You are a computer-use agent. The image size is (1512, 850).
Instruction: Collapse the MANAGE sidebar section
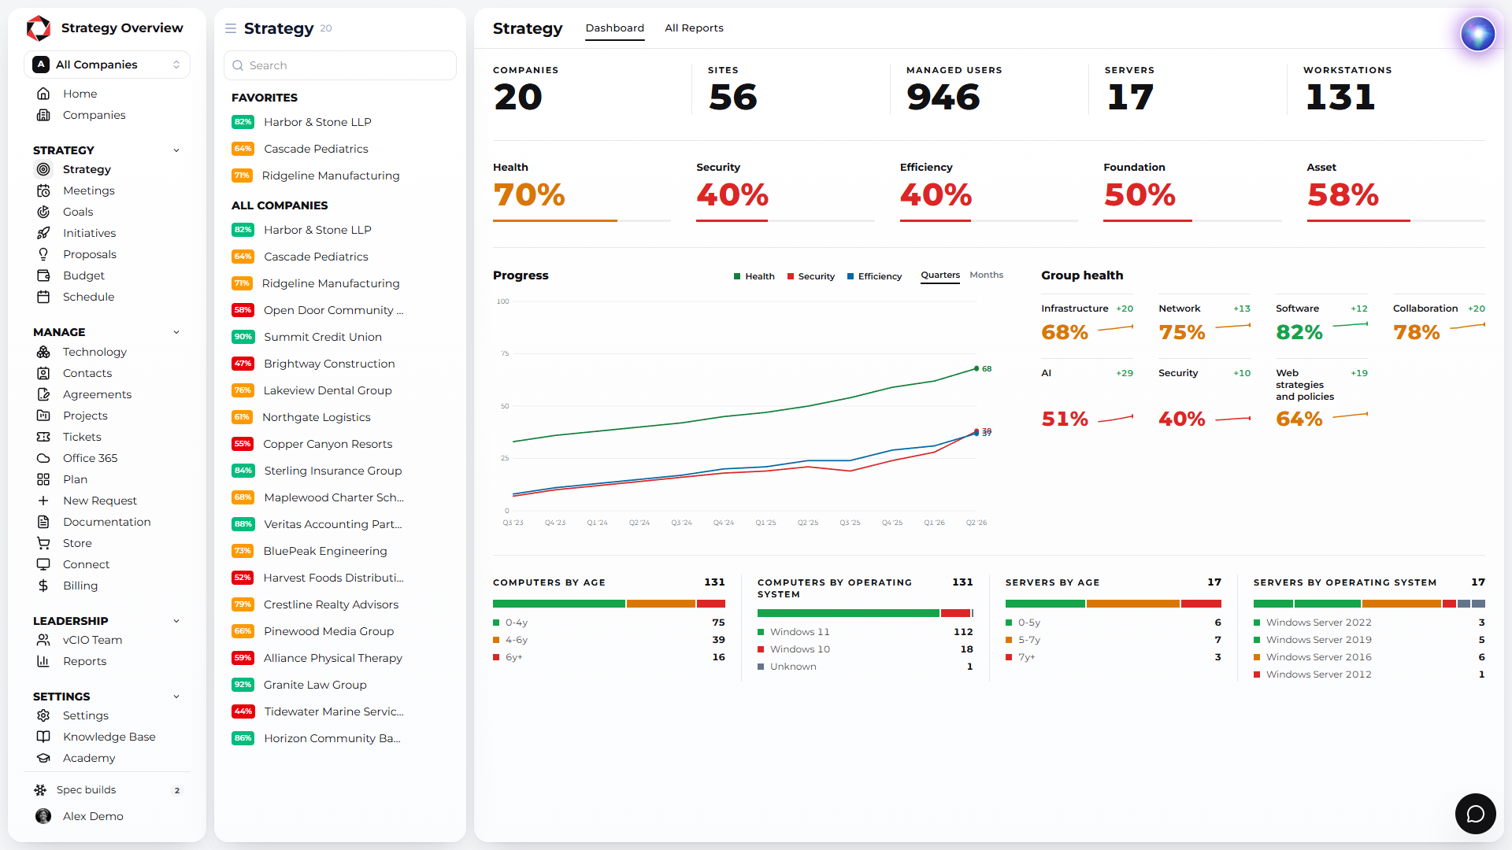pos(176,332)
